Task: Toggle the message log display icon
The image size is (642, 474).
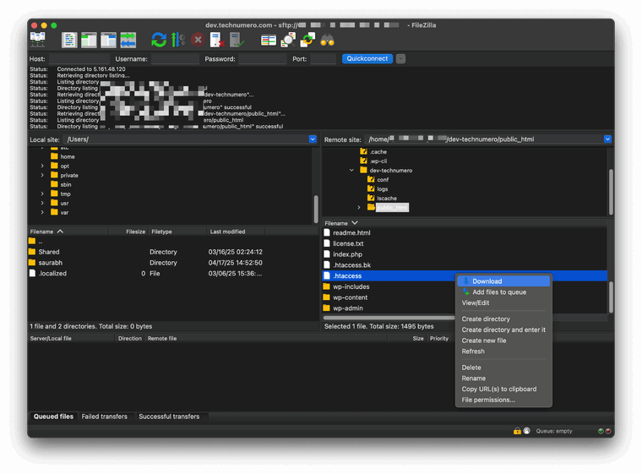Action: tap(68, 41)
